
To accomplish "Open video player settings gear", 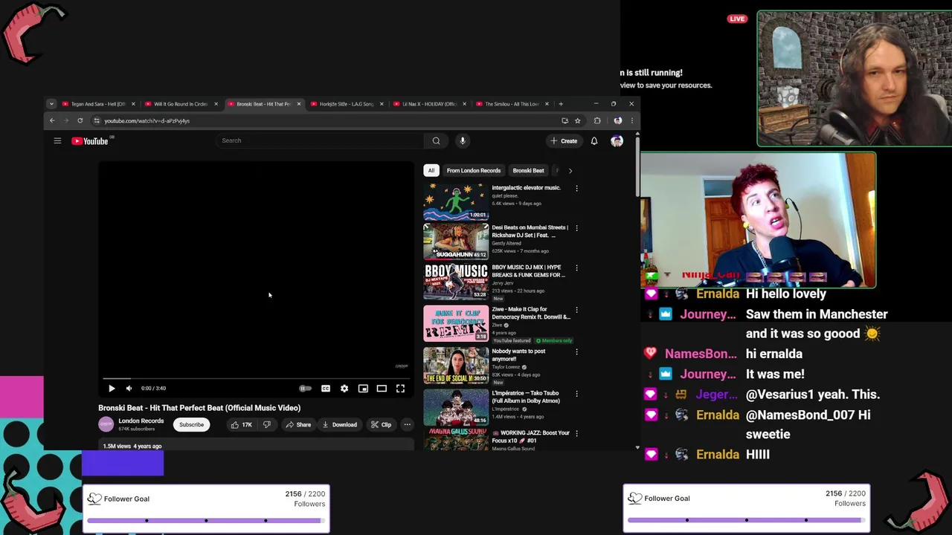I will [344, 388].
